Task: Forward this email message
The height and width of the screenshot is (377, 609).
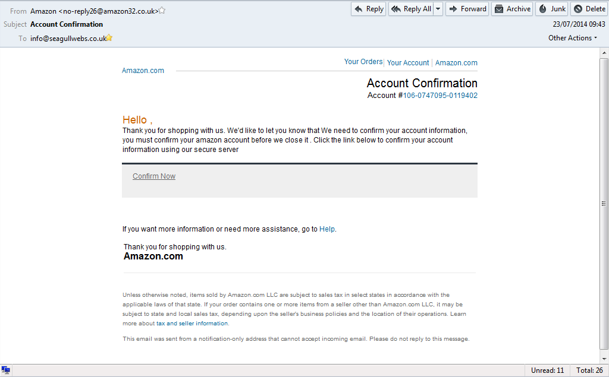Action: pos(467,9)
